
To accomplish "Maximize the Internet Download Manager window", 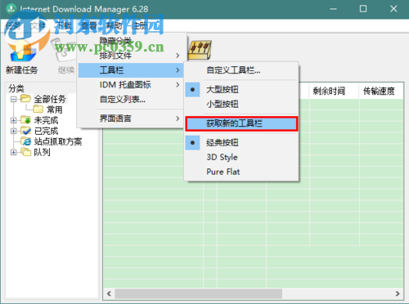I will coord(363,9).
